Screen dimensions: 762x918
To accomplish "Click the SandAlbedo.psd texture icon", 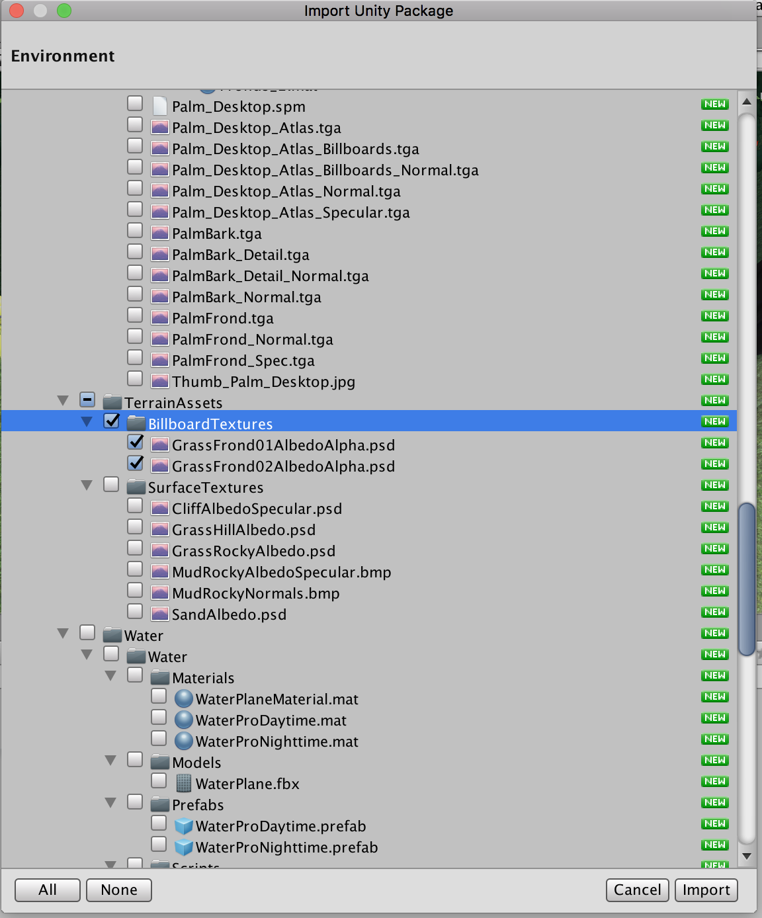I will pos(159,614).
